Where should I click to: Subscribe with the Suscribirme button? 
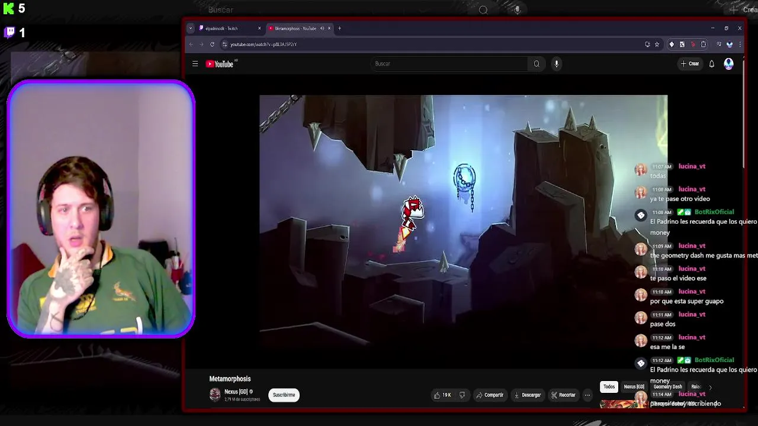pos(284,395)
